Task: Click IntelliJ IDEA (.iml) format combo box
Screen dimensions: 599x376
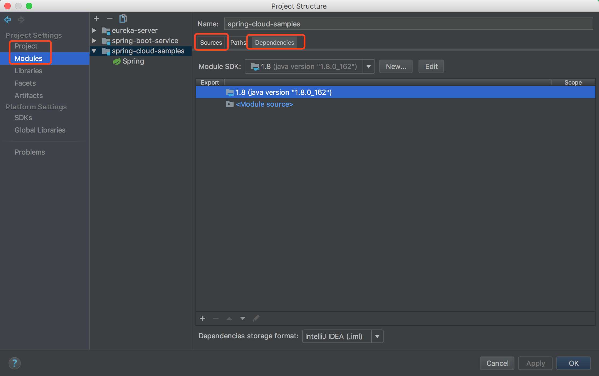Action: pos(343,336)
